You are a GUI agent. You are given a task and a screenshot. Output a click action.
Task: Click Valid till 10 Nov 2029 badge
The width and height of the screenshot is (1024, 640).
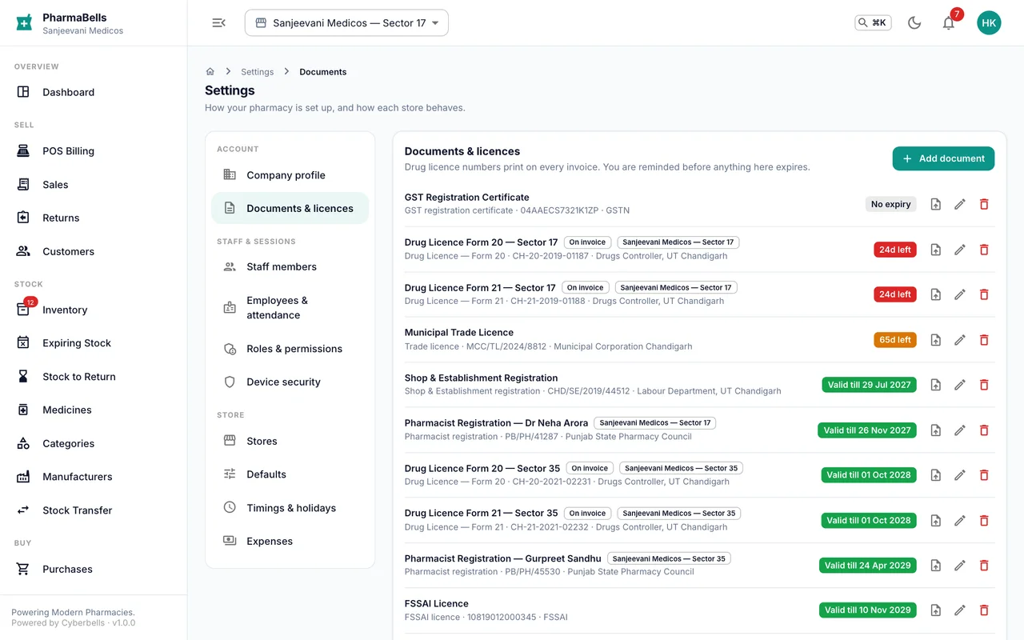(869, 610)
